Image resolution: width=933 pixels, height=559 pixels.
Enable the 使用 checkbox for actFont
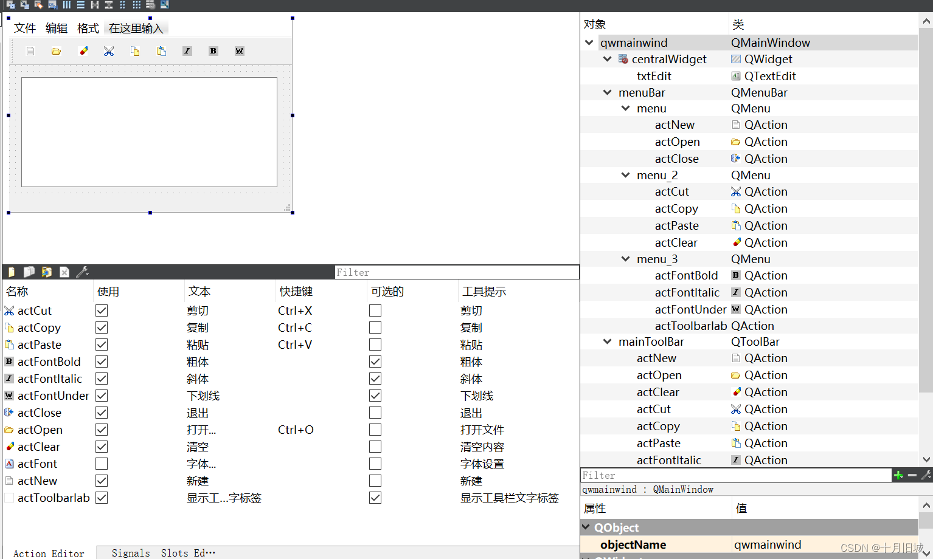(101, 463)
